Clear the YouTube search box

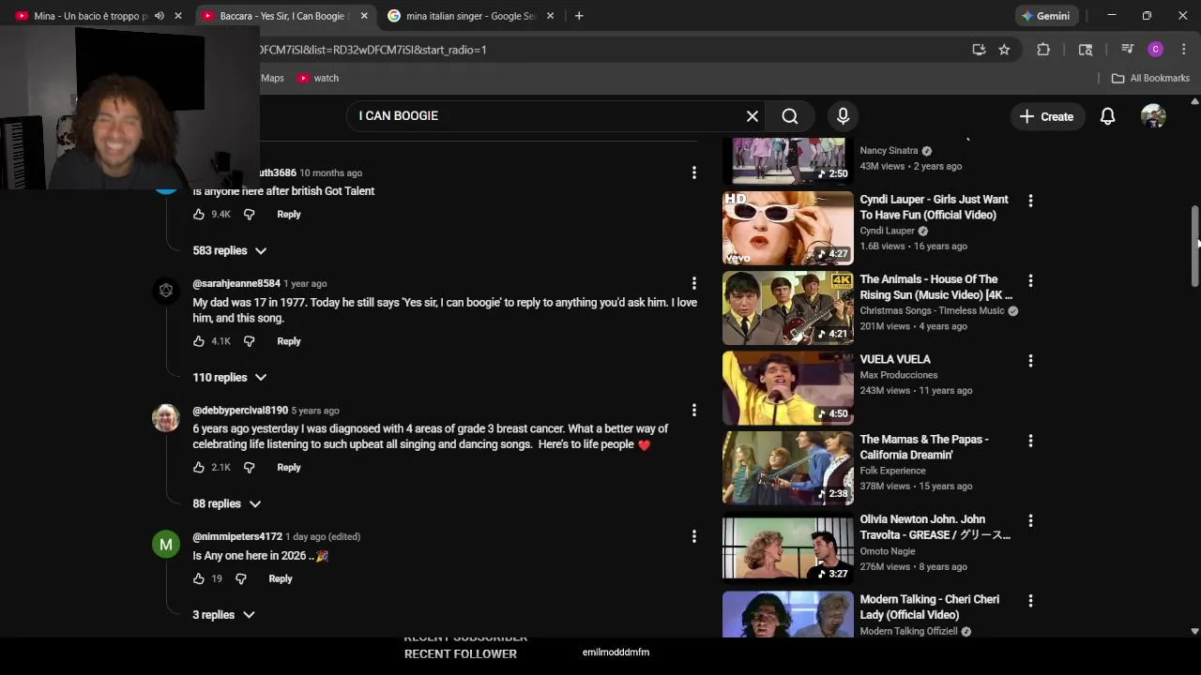pyautogui.click(x=752, y=116)
